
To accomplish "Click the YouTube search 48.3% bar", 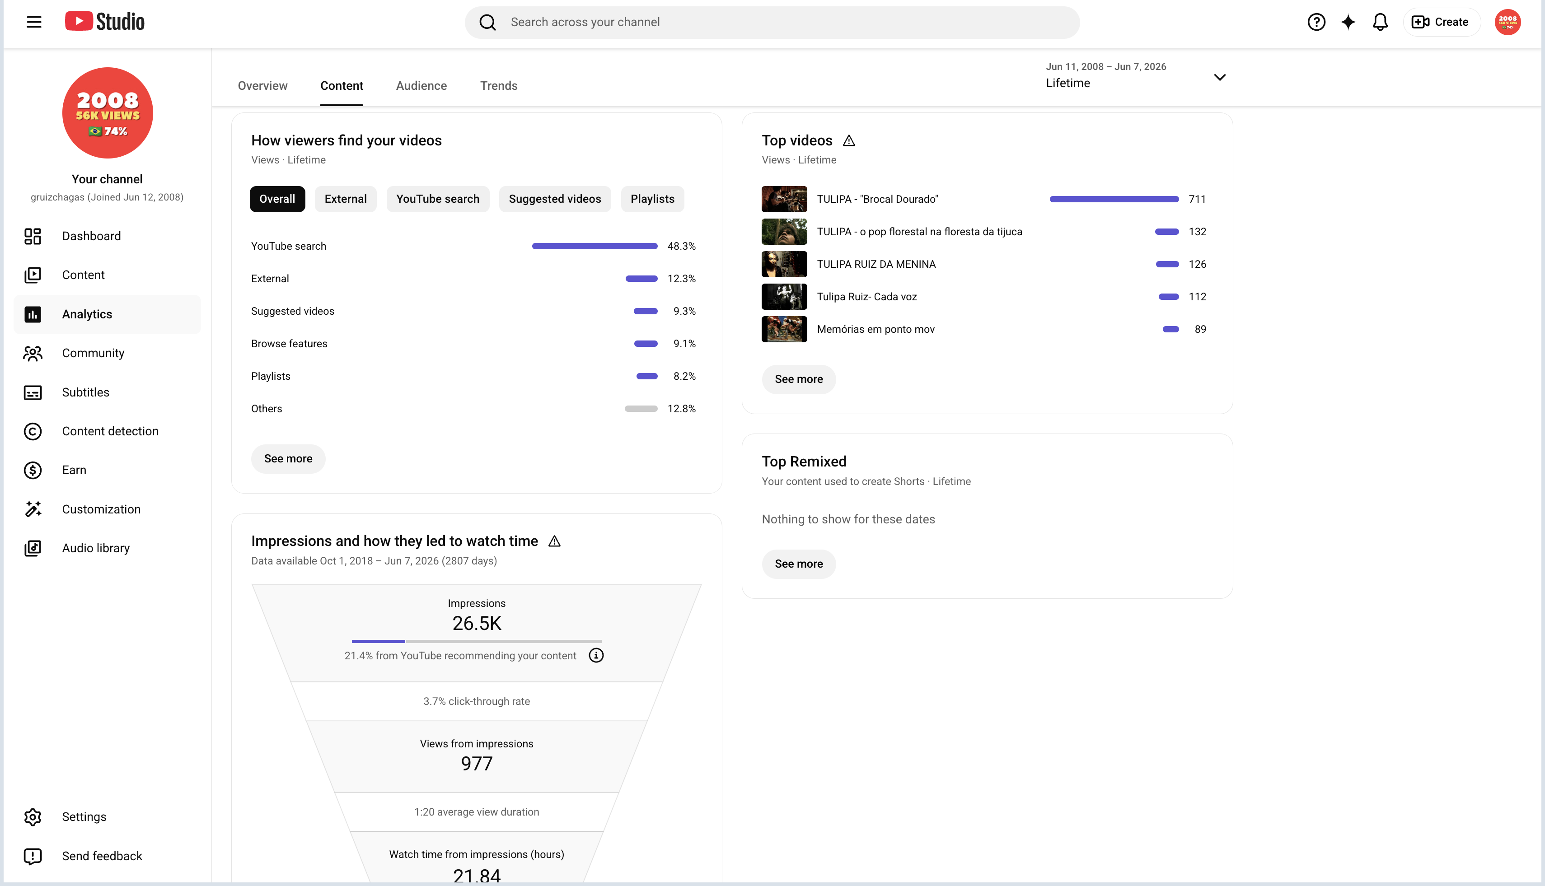I will [x=595, y=247].
